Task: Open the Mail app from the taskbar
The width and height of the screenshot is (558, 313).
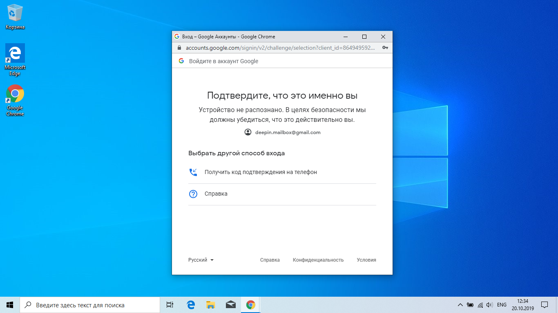Action: (230, 305)
